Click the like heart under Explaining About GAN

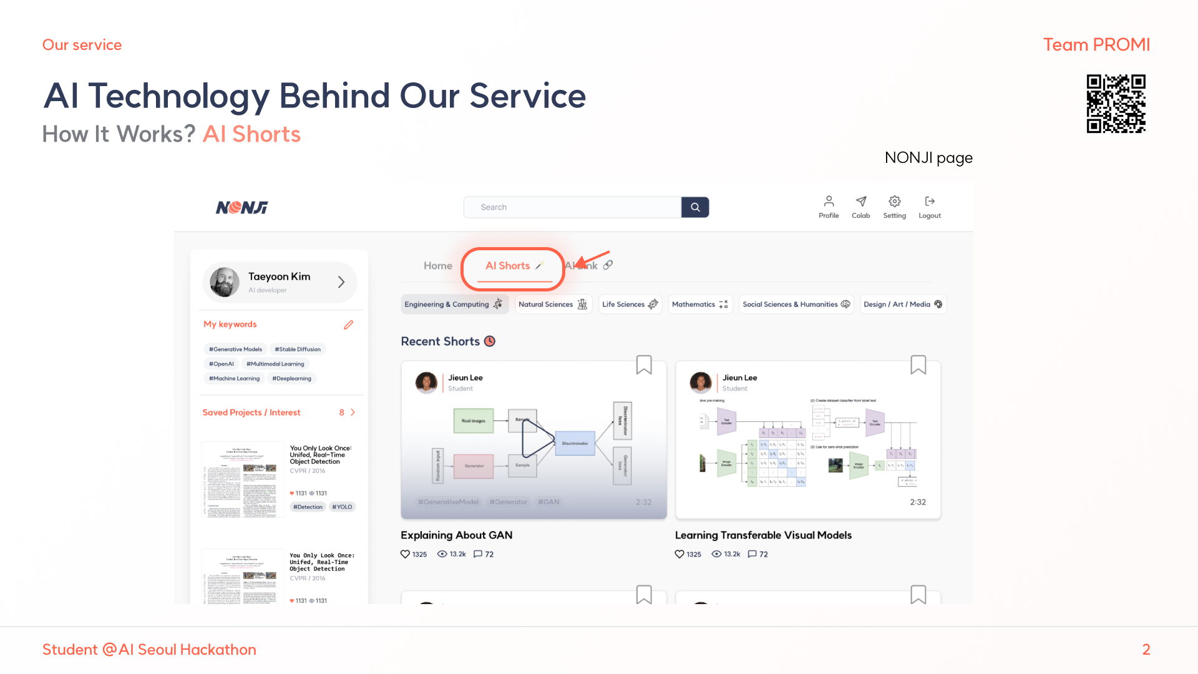406,554
